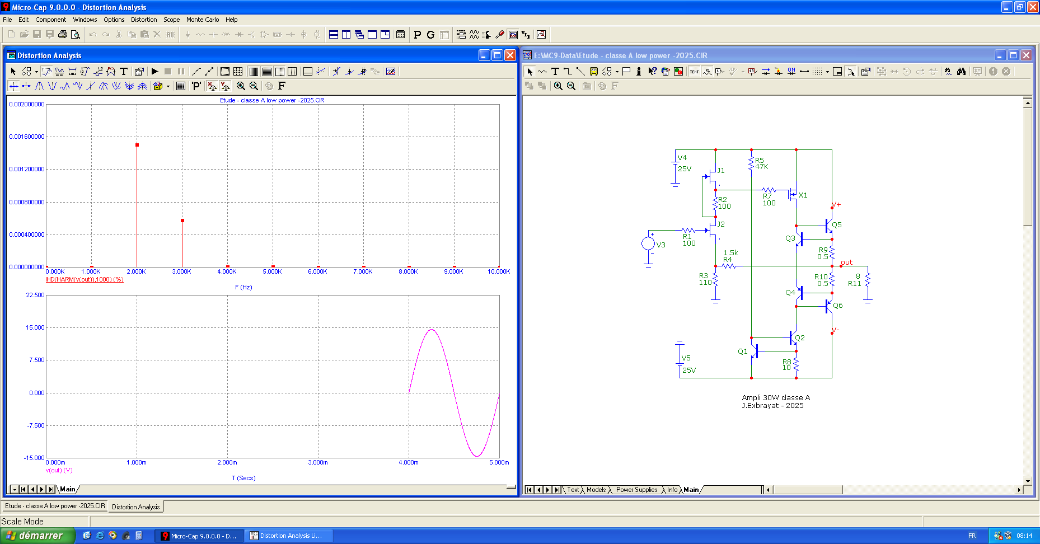Click the binoculars find icon
Viewport: 1040px width, 544px height.
(x=961, y=71)
